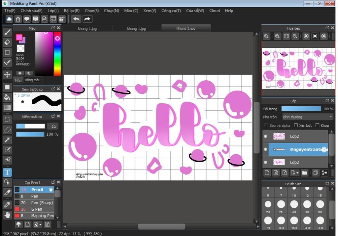This screenshot has width=338, height=236.
Task: Choose the Bucket fill tool
Action: 7,97
